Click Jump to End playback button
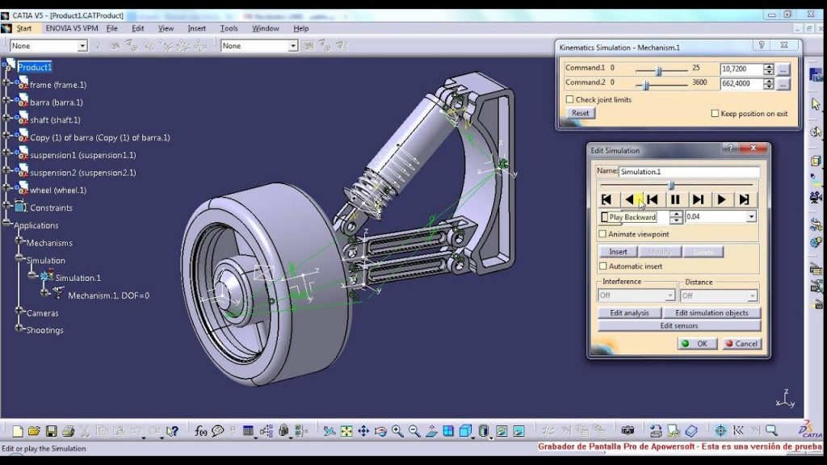This screenshot has width=827, height=465. (x=744, y=199)
